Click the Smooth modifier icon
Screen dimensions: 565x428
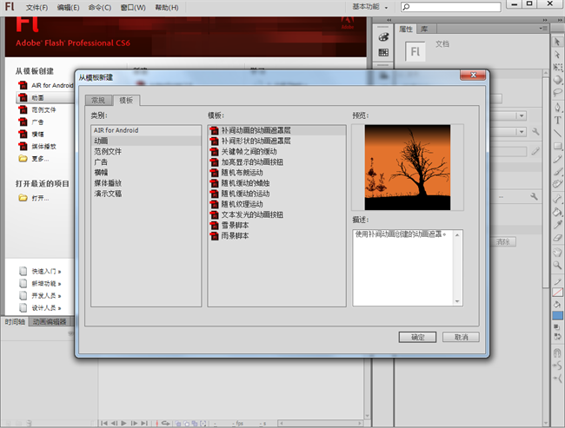point(557,365)
